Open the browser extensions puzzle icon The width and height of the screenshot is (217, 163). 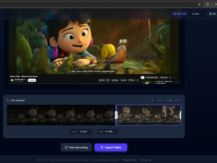click(x=208, y=4)
